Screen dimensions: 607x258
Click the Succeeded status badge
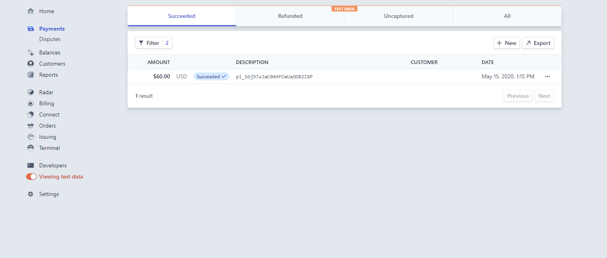(211, 76)
